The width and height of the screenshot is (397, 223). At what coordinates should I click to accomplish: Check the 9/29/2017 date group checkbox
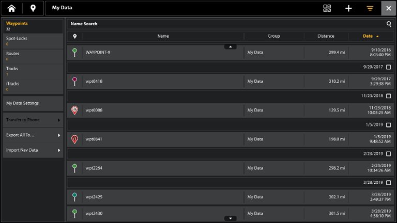389,67
